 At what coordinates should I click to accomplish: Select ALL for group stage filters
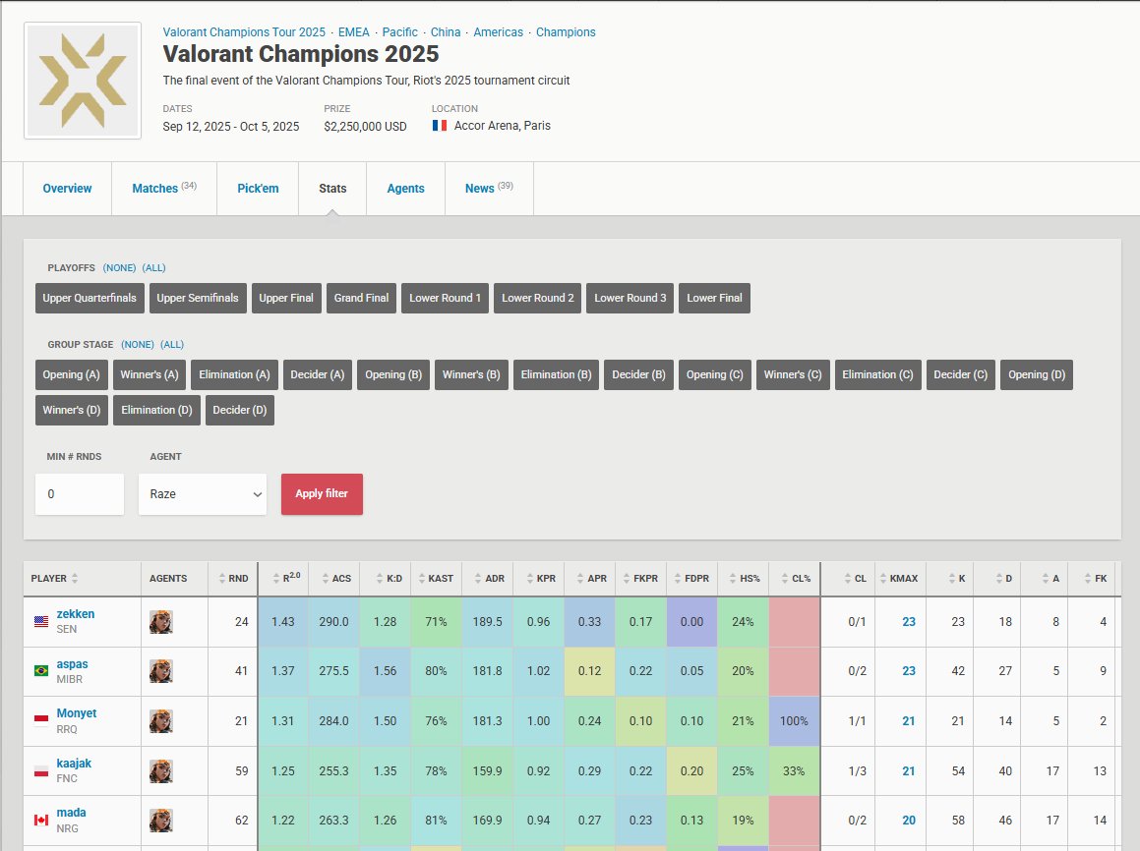pyautogui.click(x=172, y=345)
